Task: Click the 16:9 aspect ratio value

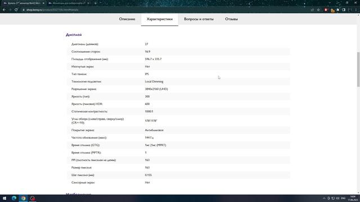Action: pyautogui.click(x=147, y=52)
